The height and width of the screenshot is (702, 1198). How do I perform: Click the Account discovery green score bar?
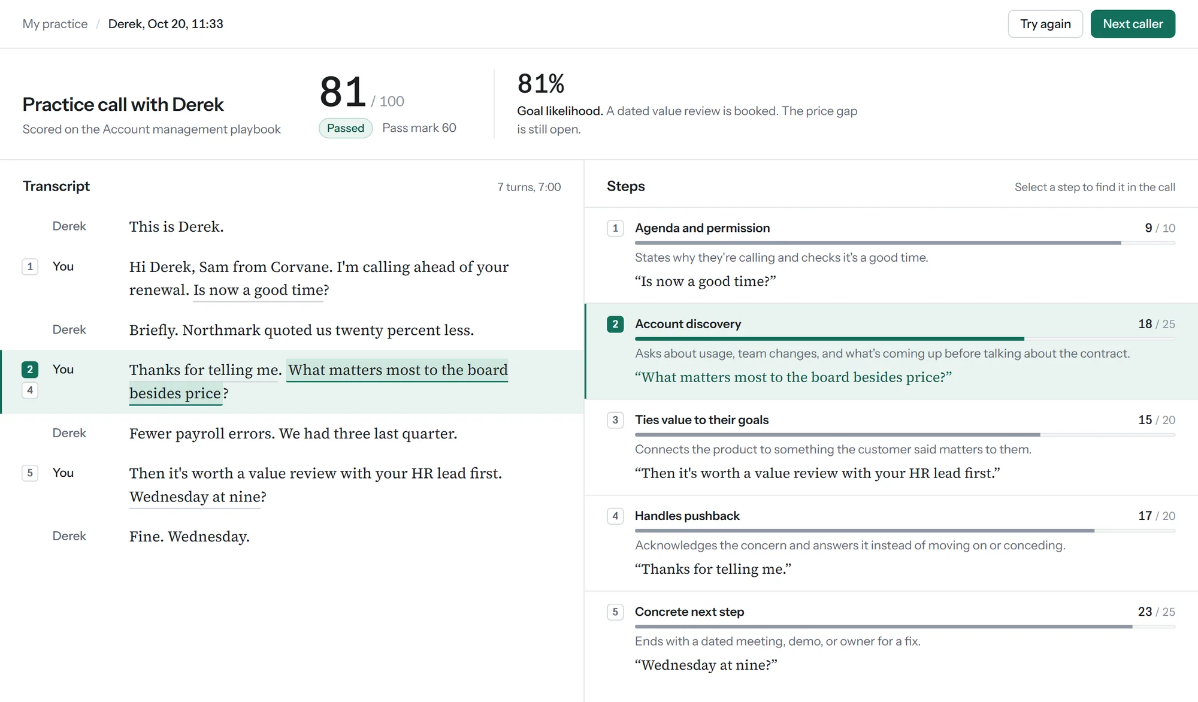point(905,339)
